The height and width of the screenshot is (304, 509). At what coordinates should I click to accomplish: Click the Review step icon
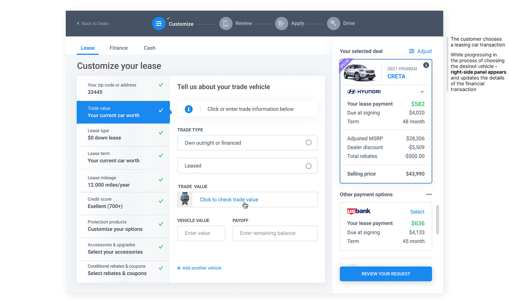(226, 24)
